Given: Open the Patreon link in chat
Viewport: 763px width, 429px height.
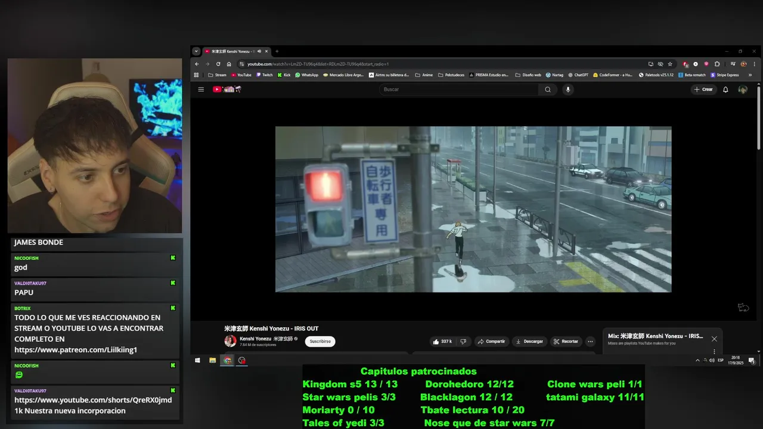Looking at the screenshot, I should 76,350.
